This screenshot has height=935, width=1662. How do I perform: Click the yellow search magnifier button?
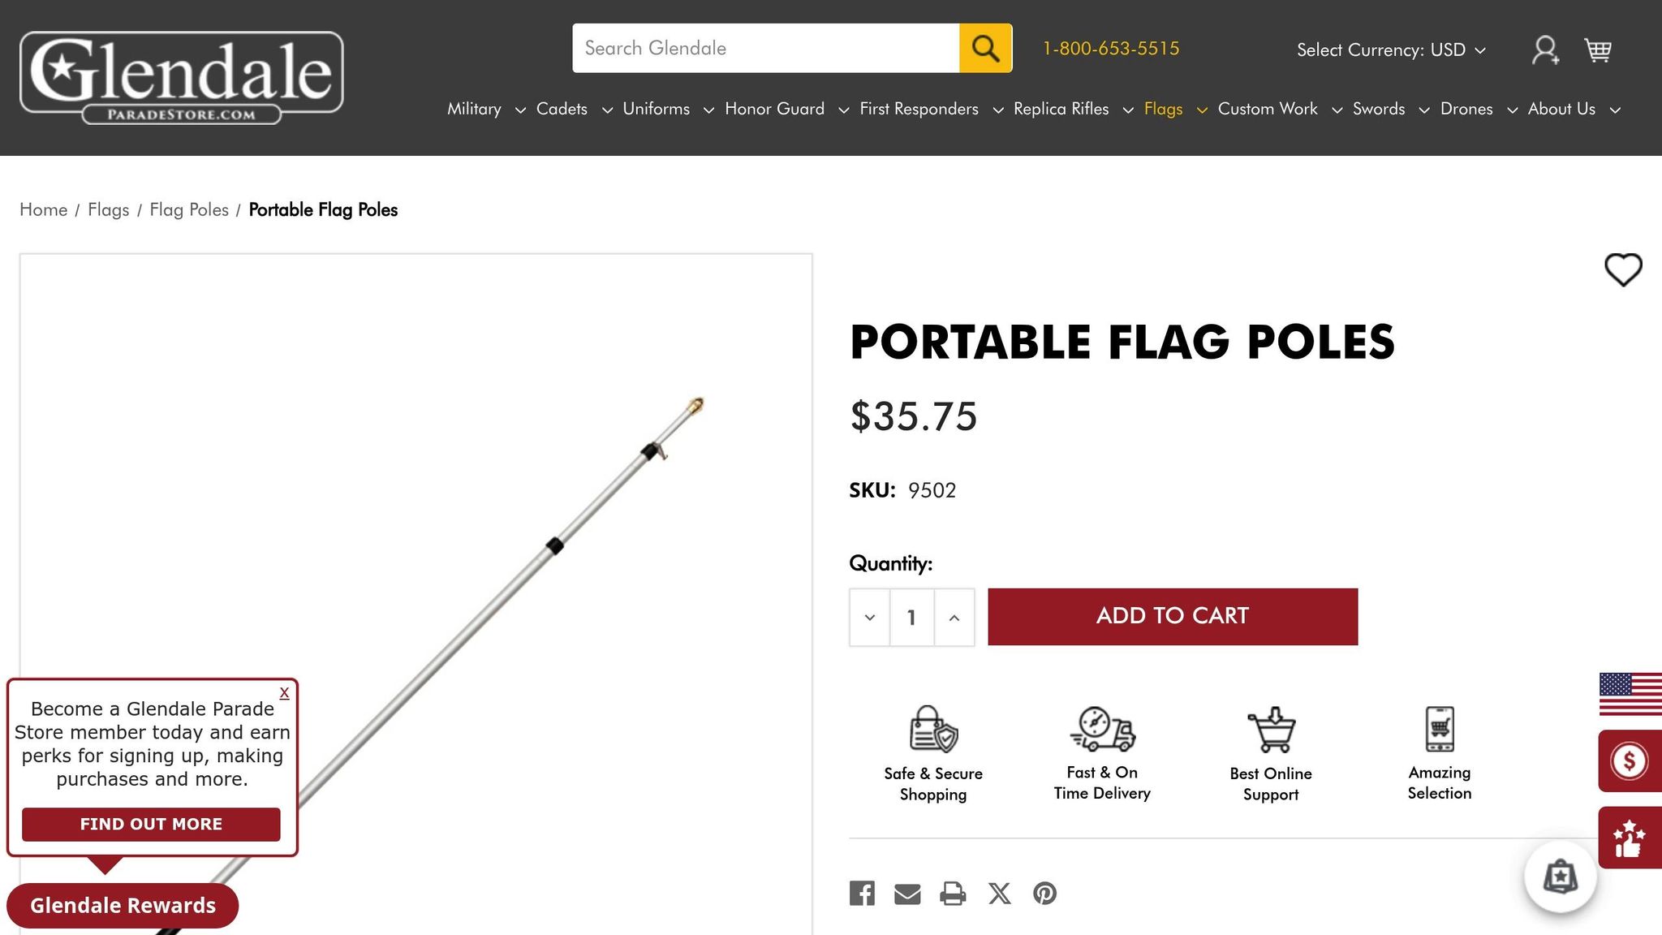[x=985, y=49]
